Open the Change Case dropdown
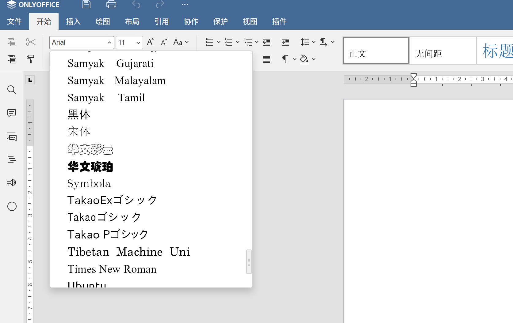Image resolution: width=513 pixels, height=323 pixels. click(x=181, y=42)
